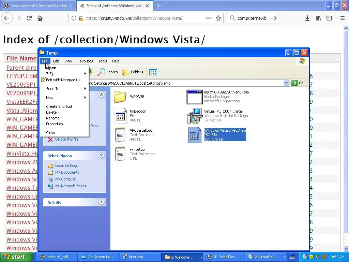
Task: Select the Virtual_PC_2007_Install installer icon
Action: (195, 116)
